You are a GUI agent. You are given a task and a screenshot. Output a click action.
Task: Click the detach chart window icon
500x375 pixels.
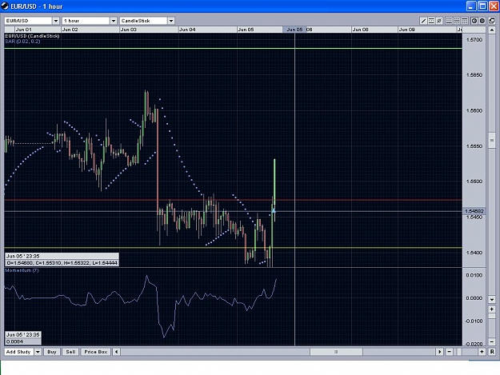click(x=492, y=21)
